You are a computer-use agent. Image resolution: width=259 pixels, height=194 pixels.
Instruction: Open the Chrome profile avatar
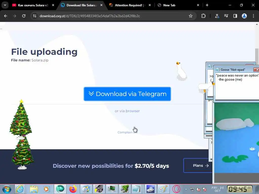point(244,16)
